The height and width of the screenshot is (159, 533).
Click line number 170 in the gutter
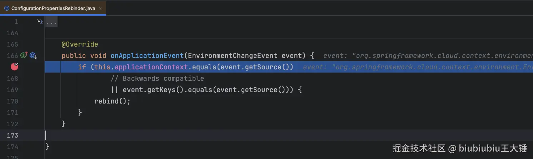[12, 101]
